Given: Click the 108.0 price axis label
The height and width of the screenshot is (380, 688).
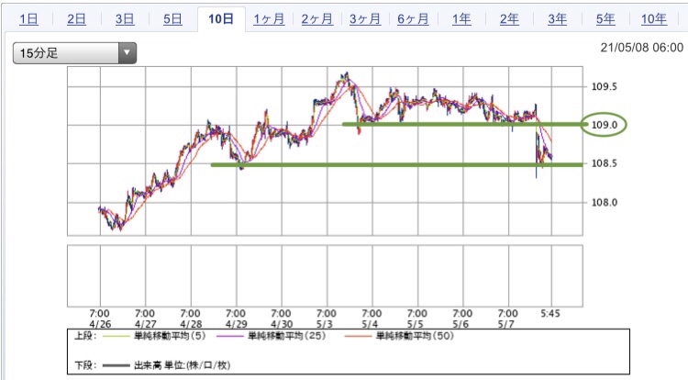Looking at the screenshot, I should point(604,202).
